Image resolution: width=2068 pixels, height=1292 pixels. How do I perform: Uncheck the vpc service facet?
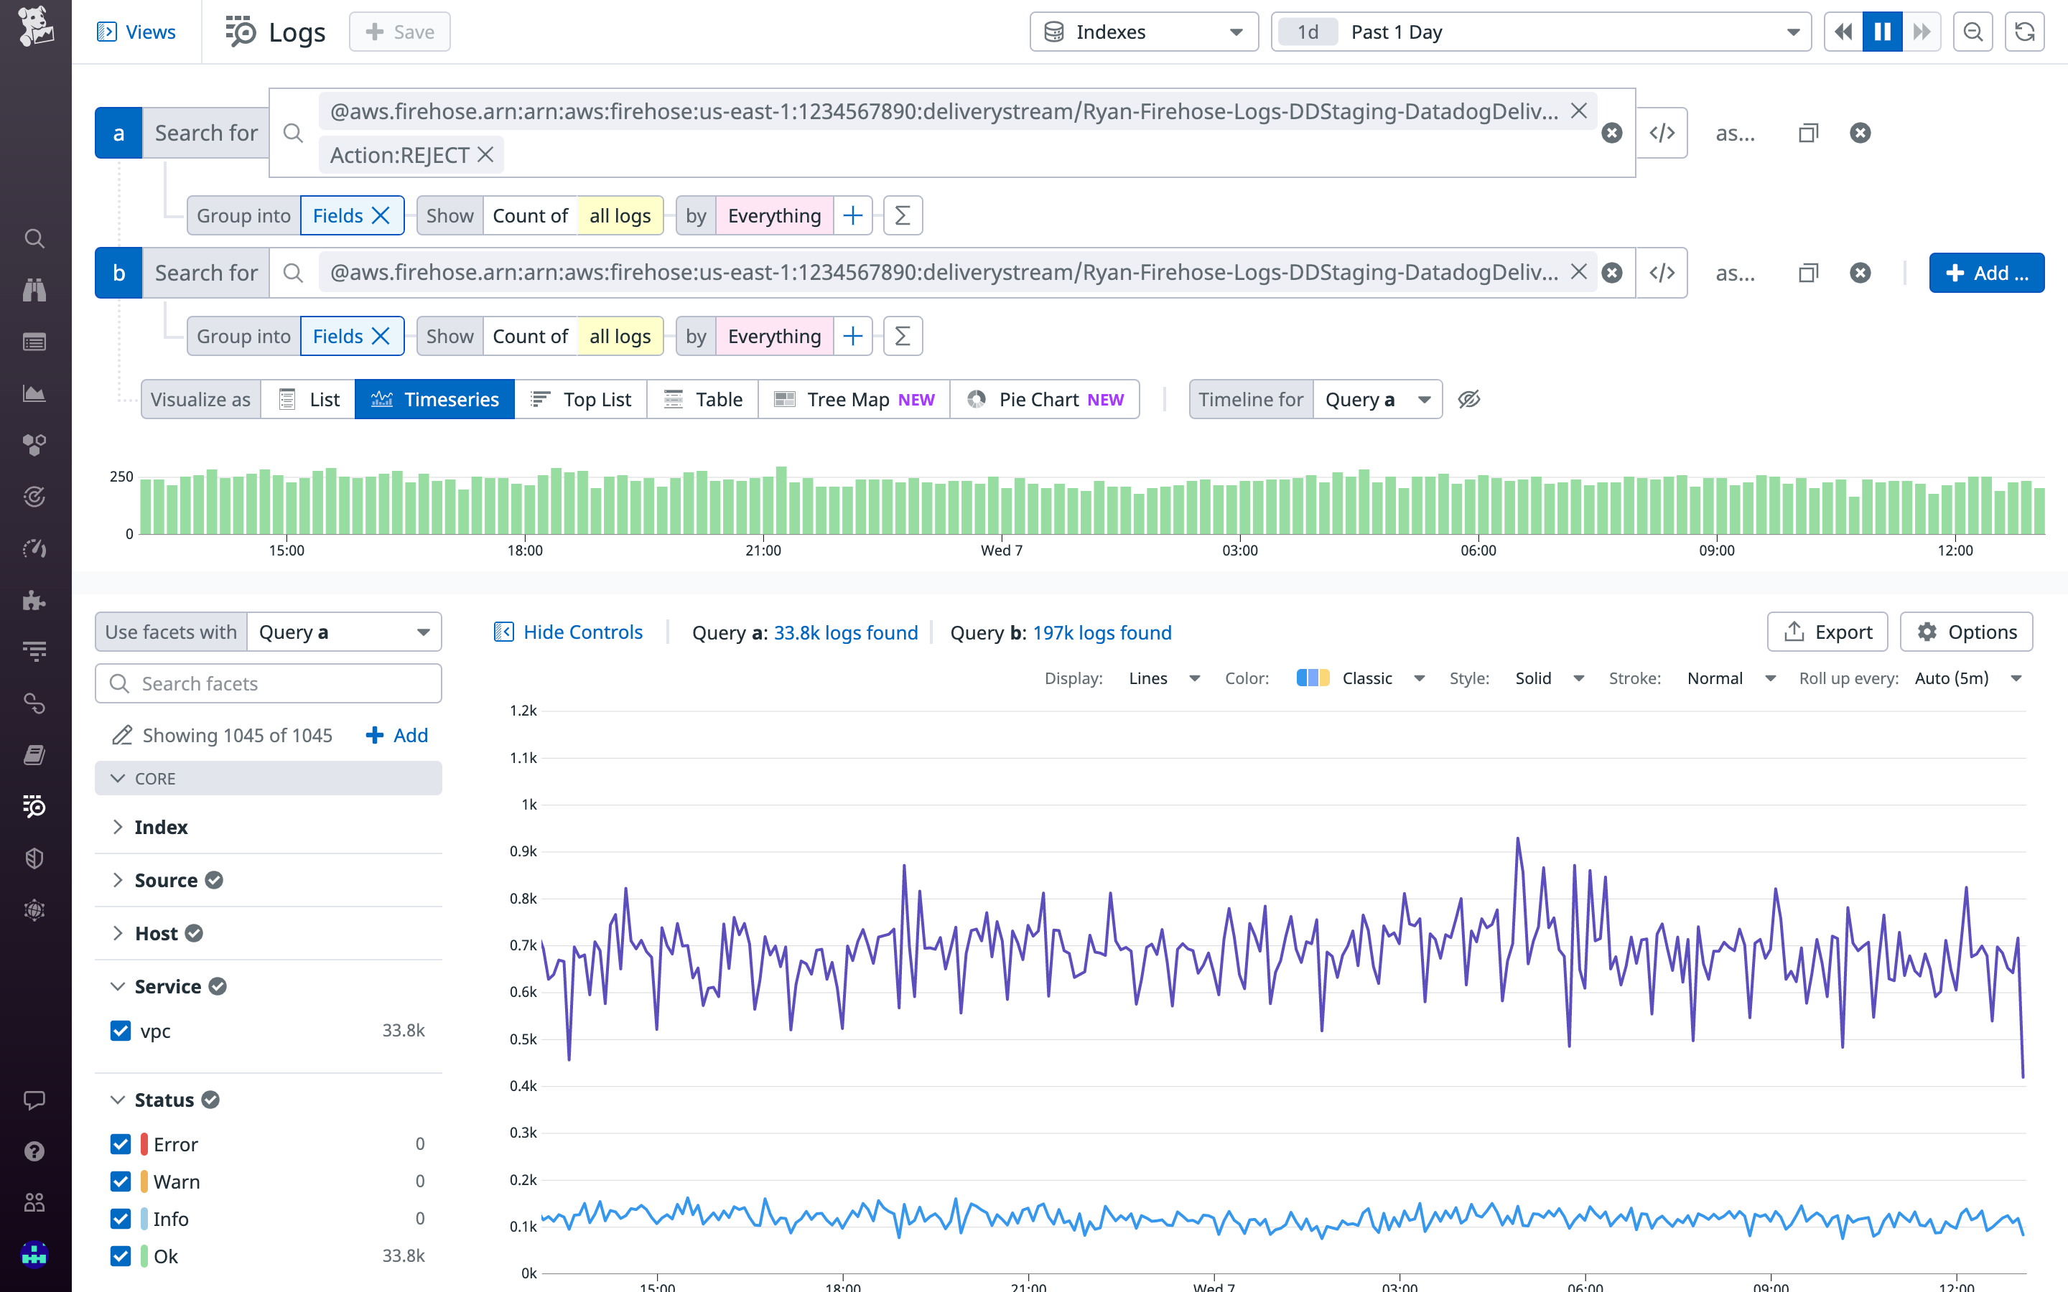(x=121, y=1031)
